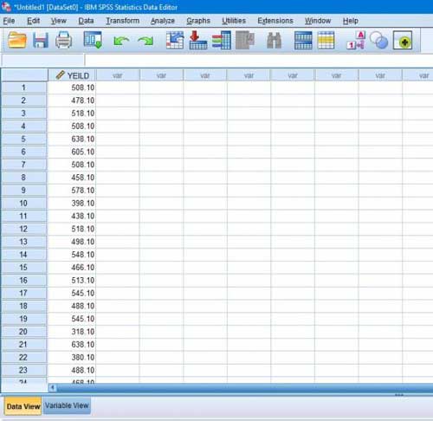Select row header 12

pyautogui.click(x=23, y=229)
